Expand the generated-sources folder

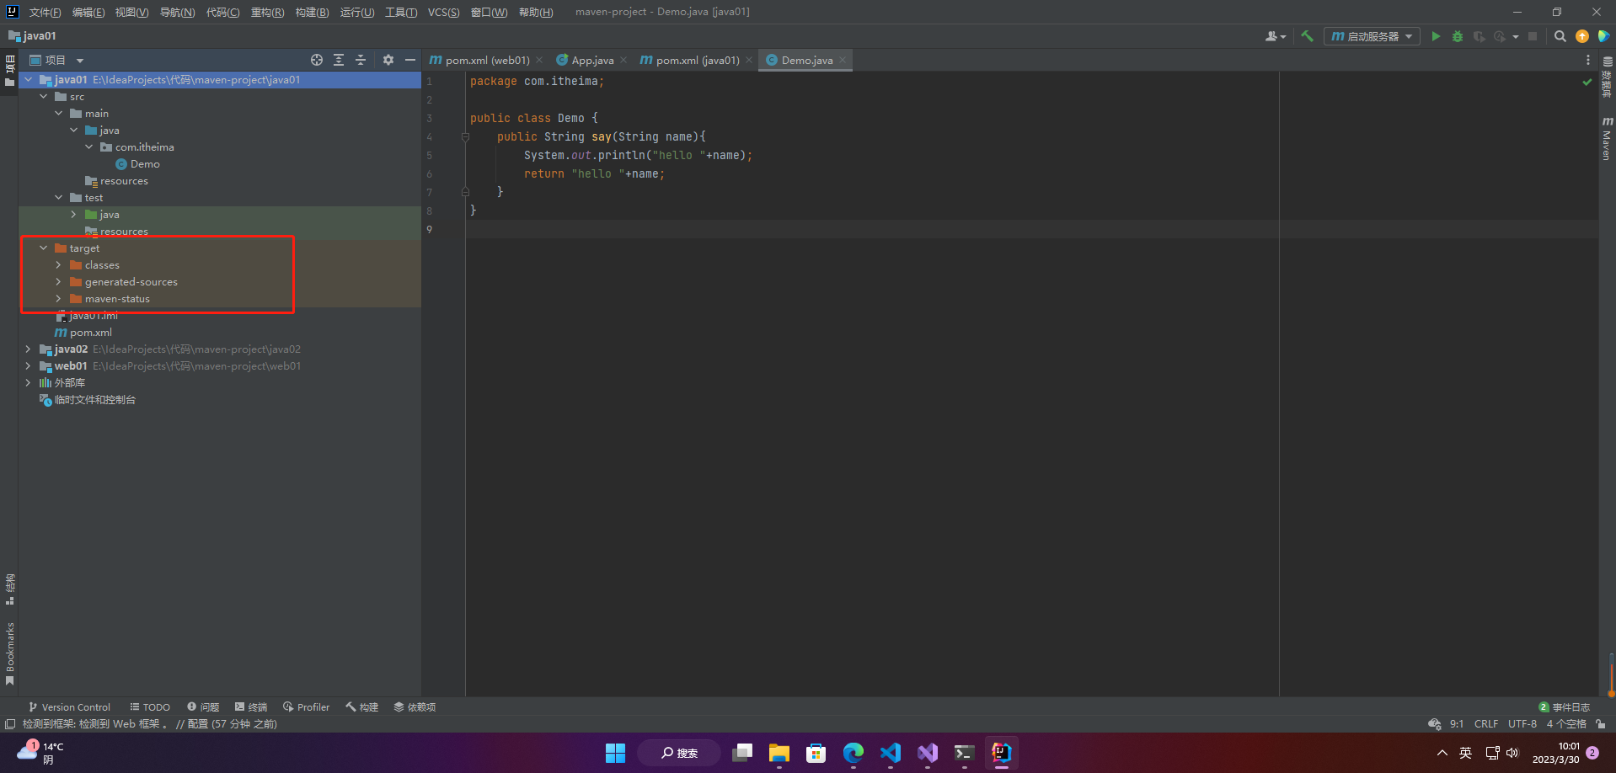[x=59, y=282]
